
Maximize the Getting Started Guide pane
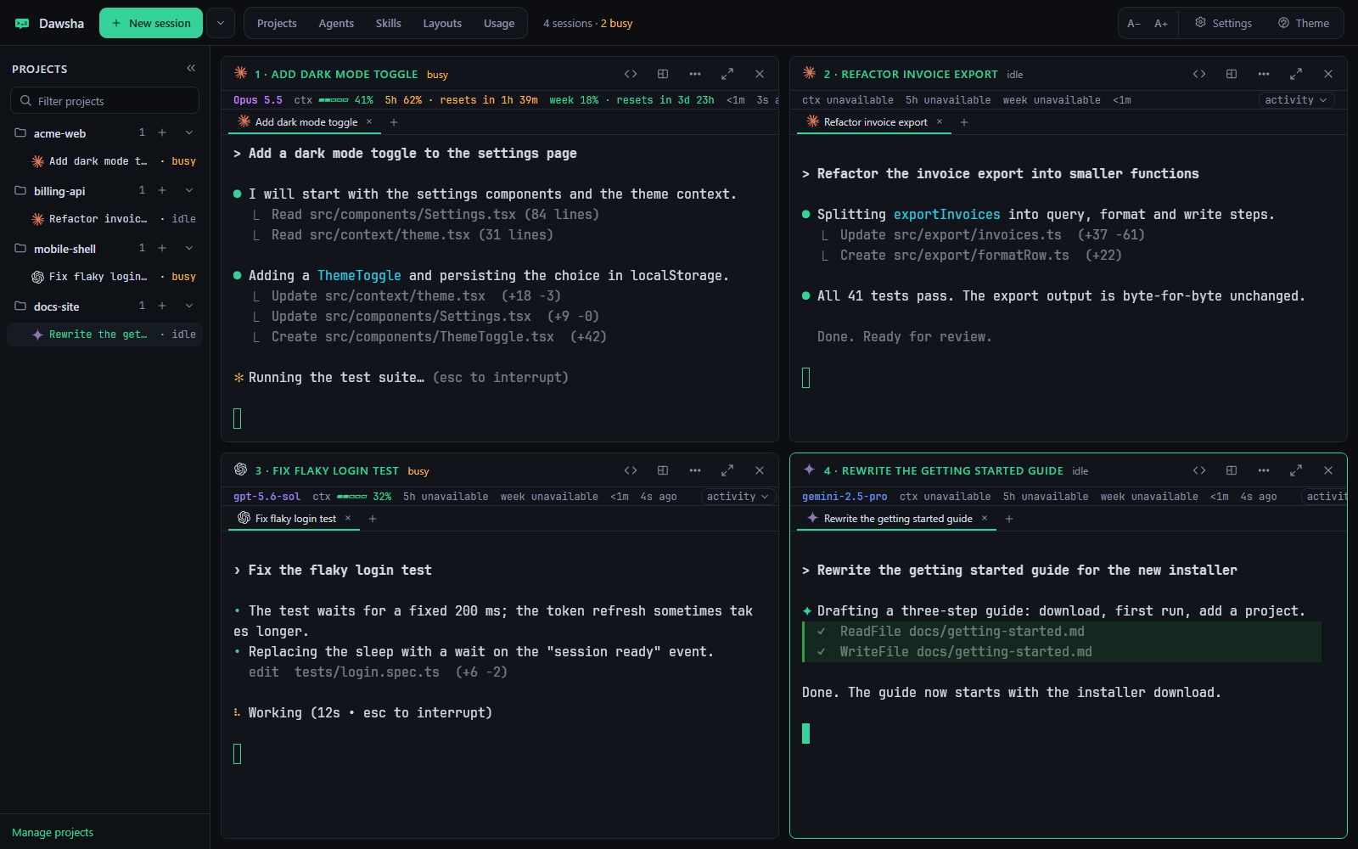pos(1296,470)
